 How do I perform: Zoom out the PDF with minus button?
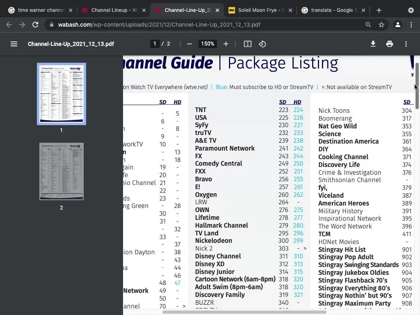[x=189, y=44]
